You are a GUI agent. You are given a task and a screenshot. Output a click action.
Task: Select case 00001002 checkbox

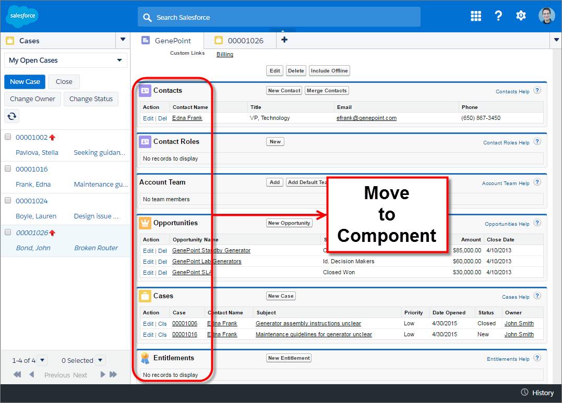pos(8,137)
